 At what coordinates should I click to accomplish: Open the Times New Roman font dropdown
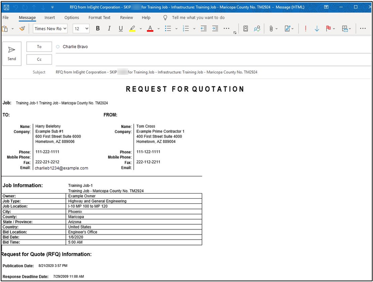coord(50,29)
